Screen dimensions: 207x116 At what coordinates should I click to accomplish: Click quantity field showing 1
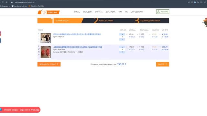[x=122, y=37]
